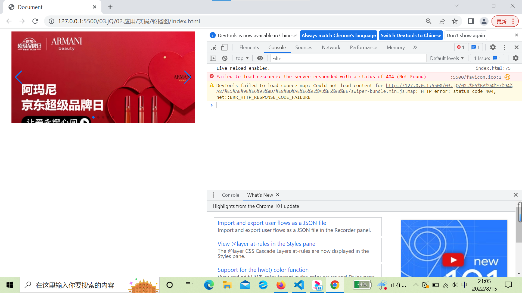Open :5500/favicon.ico:1 link
This screenshot has height=293, width=522.
[476, 77]
